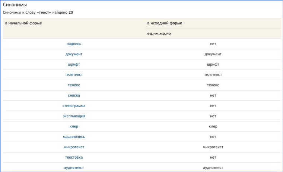Screen dimensions: 283x172
Task: Follow the «экспликация» synonym link
Action: [x=74, y=116]
